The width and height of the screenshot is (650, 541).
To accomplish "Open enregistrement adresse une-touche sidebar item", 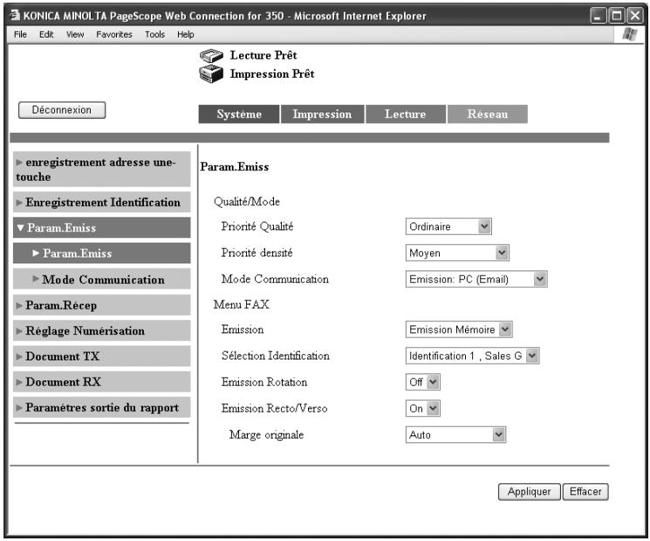I will [x=101, y=169].
